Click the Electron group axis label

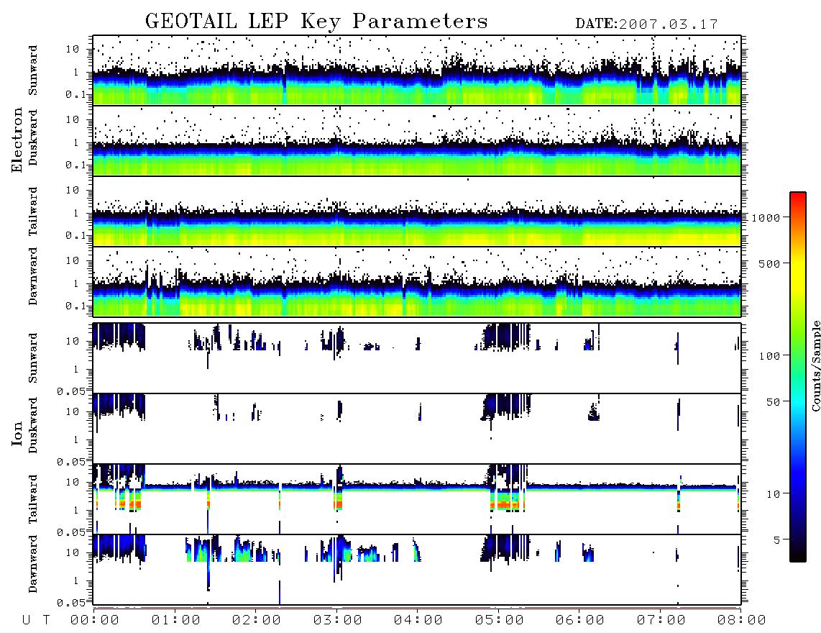tap(17, 140)
